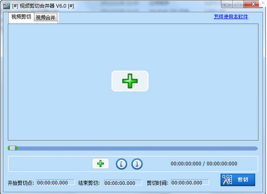Close the 视频剪切合并器 V6.0 window
The width and height of the screenshot is (267, 194).
point(253,4)
